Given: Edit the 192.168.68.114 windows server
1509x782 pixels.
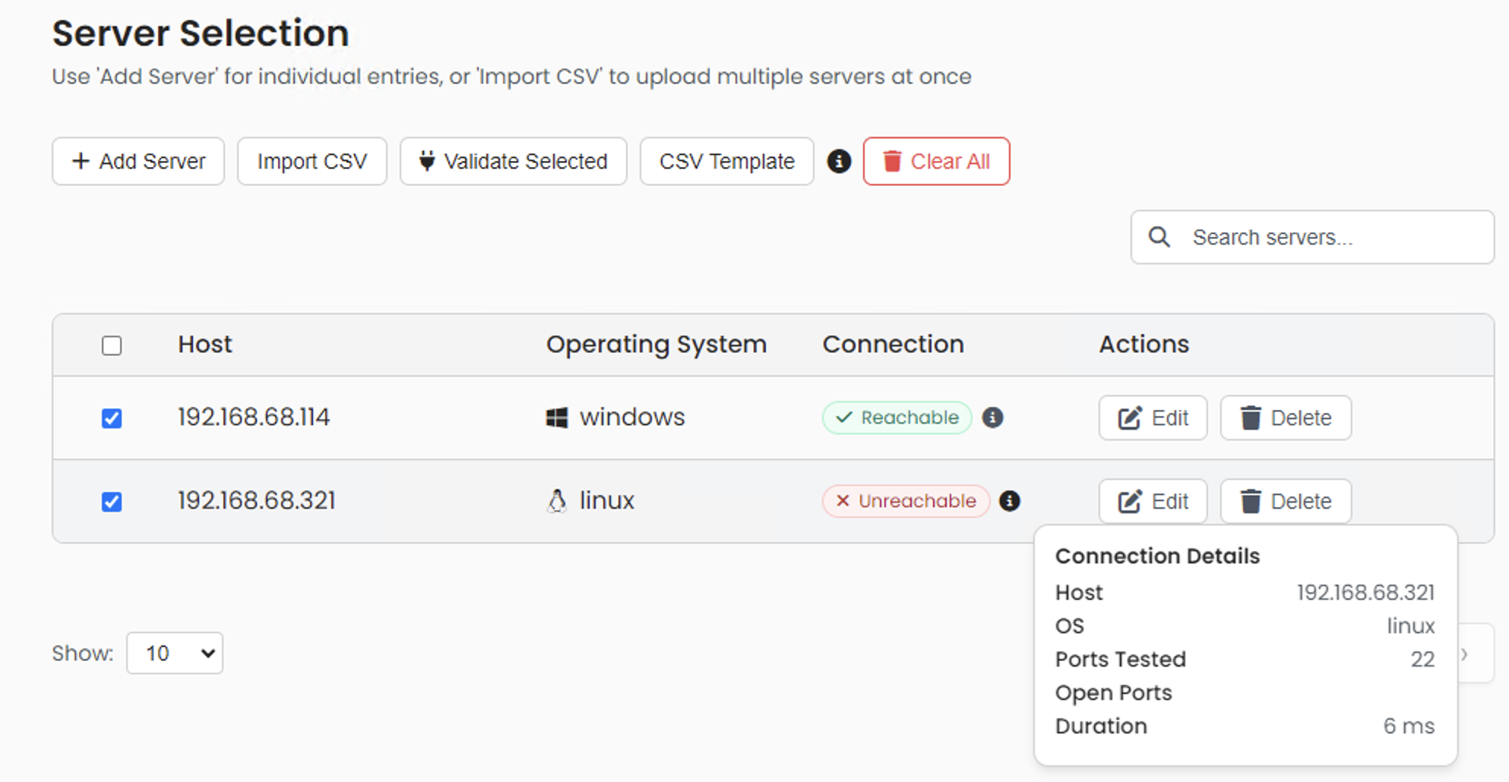Looking at the screenshot, I should click(1153, 418).
